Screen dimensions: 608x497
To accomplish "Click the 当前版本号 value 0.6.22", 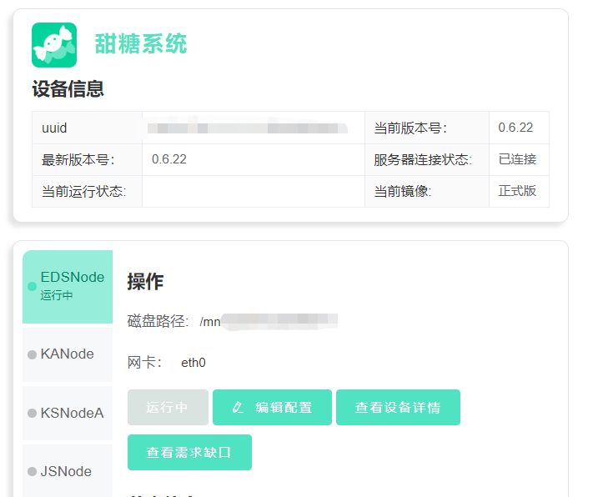I will click(x=515, y=128).
